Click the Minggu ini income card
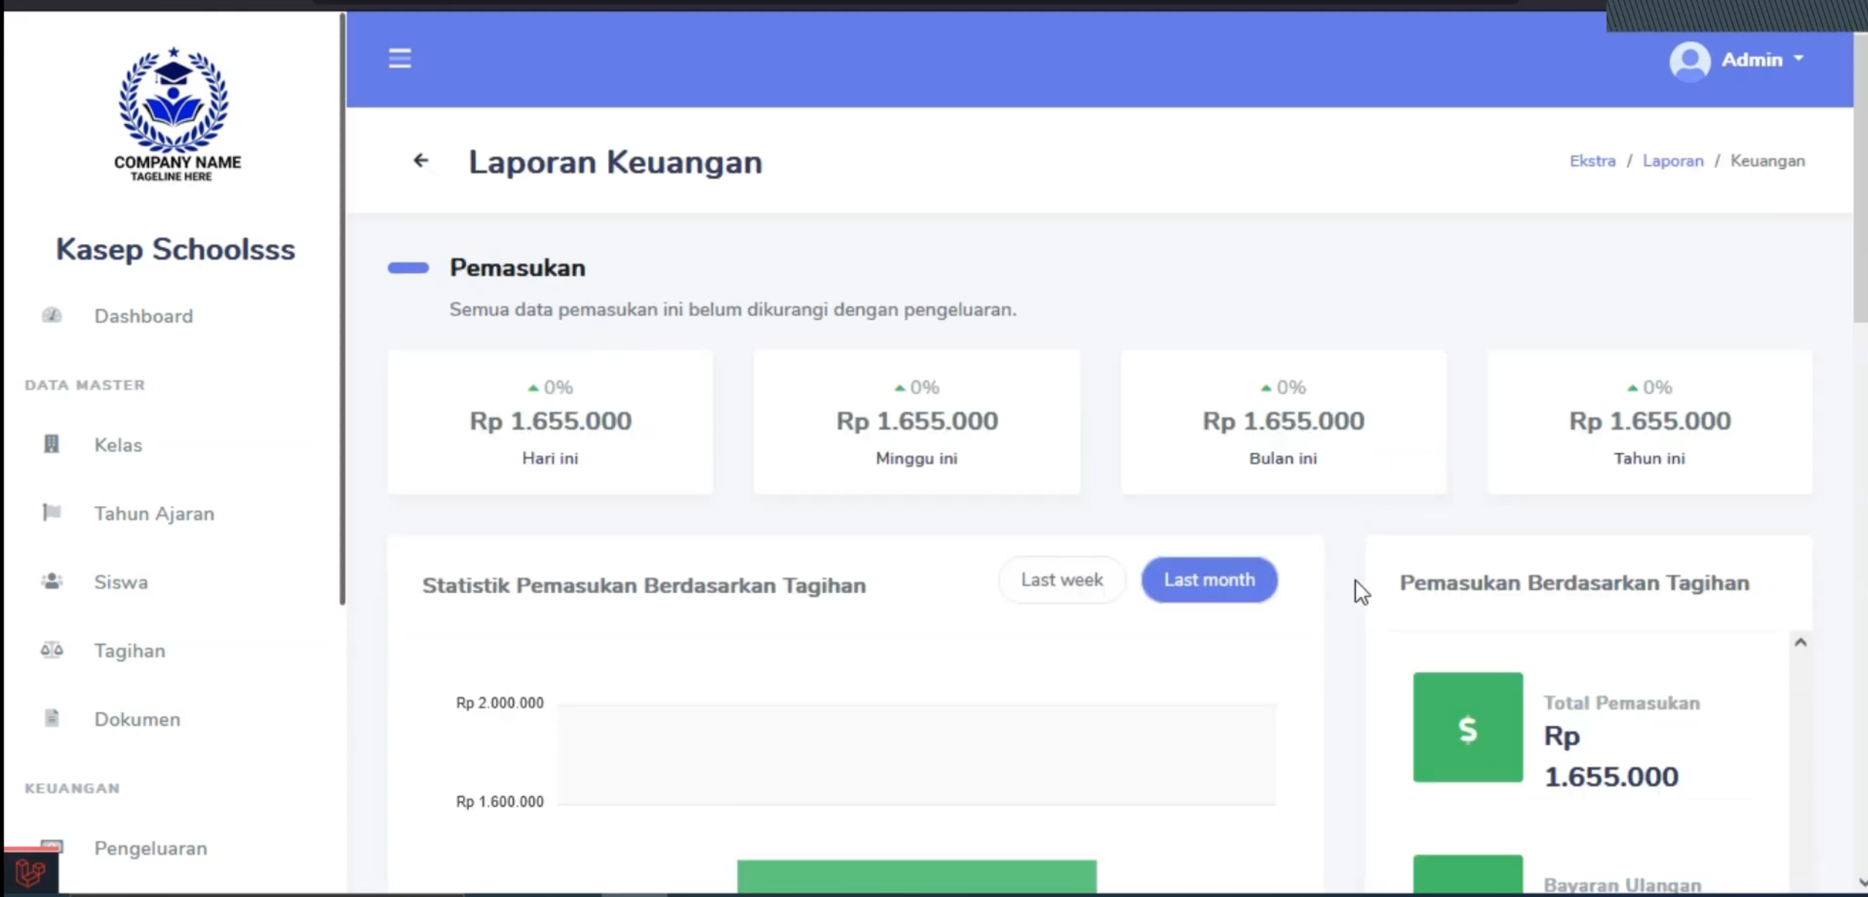1868x897 pixels. click(x=917, y=422)
